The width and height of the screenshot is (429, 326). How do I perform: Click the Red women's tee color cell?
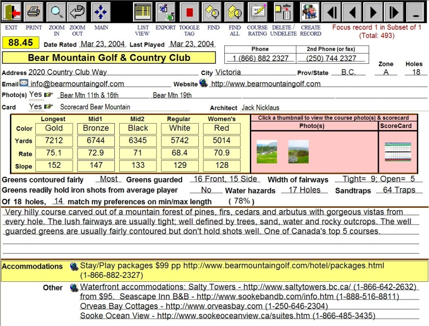[221, 128]
